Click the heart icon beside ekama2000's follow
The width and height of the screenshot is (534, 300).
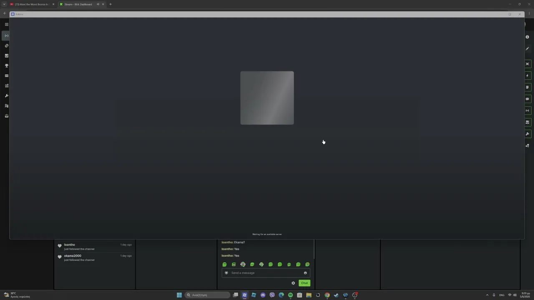point(60,257)
